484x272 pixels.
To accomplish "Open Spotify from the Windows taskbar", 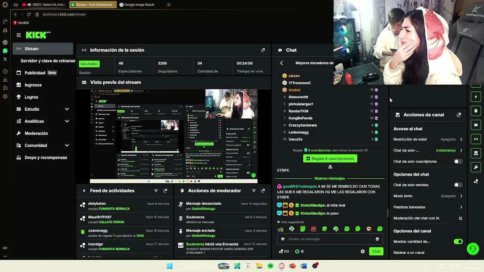I will click(x=270, y=266).
